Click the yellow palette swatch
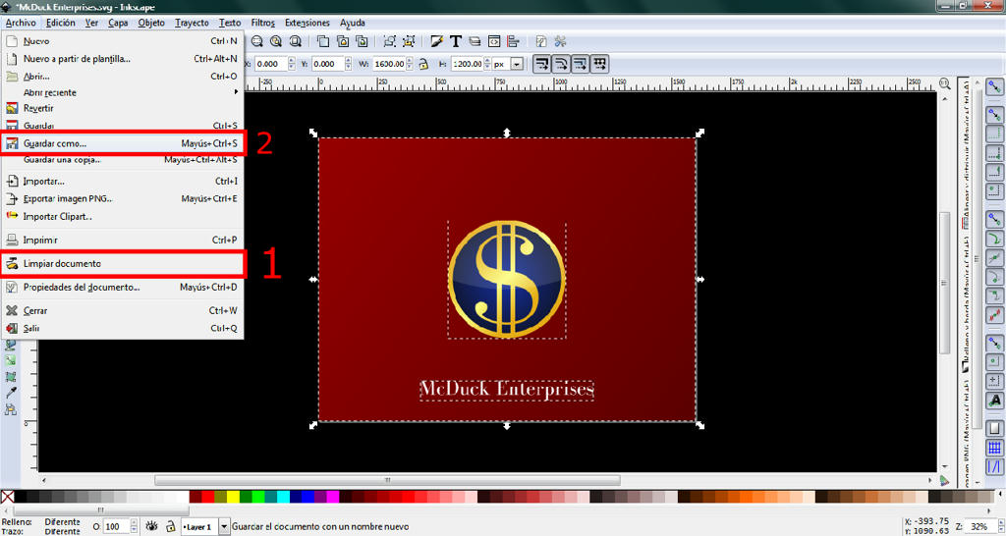1006x536 pixels. [232, 497]
